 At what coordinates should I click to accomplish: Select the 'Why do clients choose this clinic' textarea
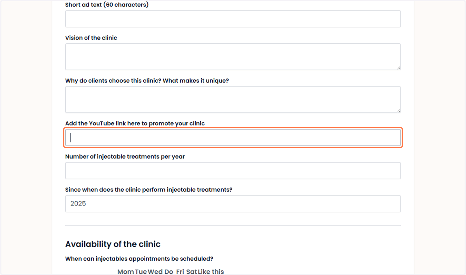pos(233,100)
